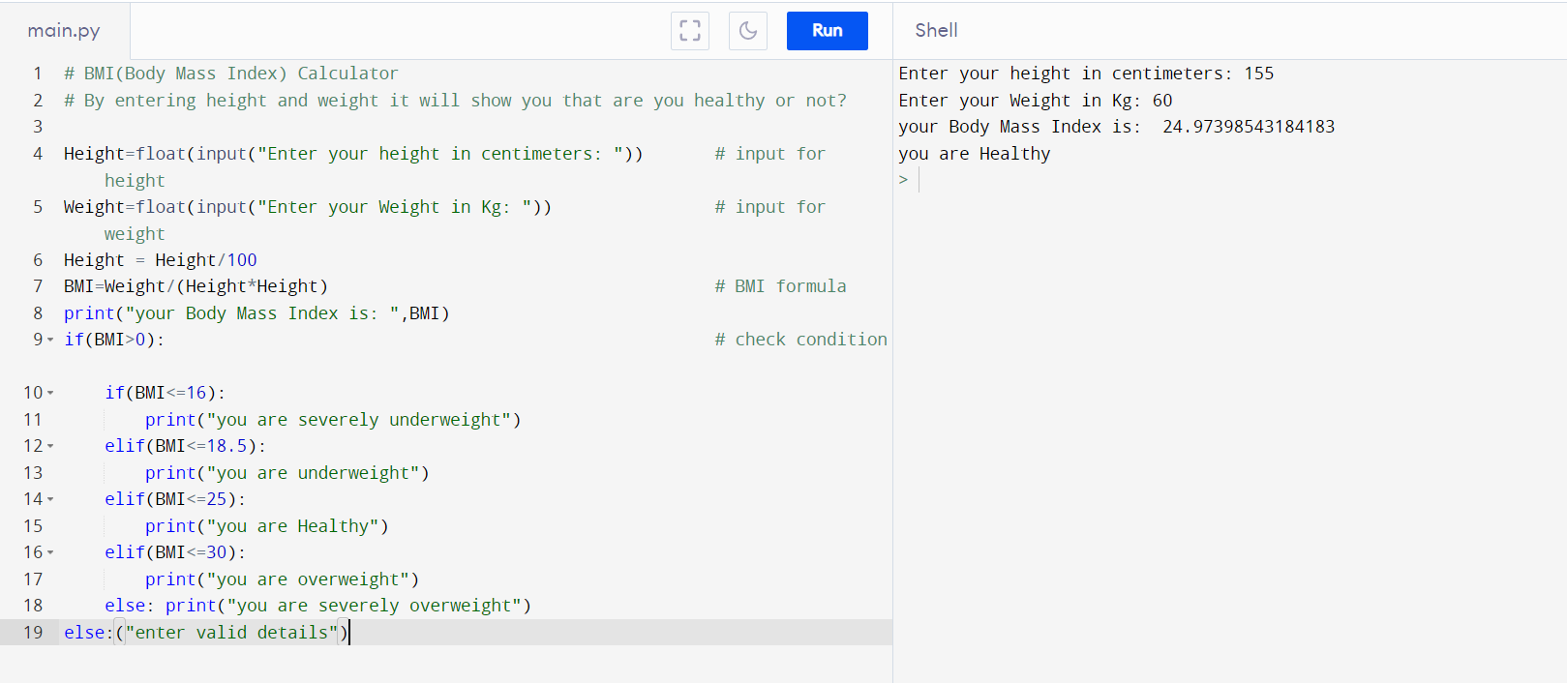Click line 1 BMI Calculator comment
This screenshot has width=1567, height=683.
click(x=230, y=74)
